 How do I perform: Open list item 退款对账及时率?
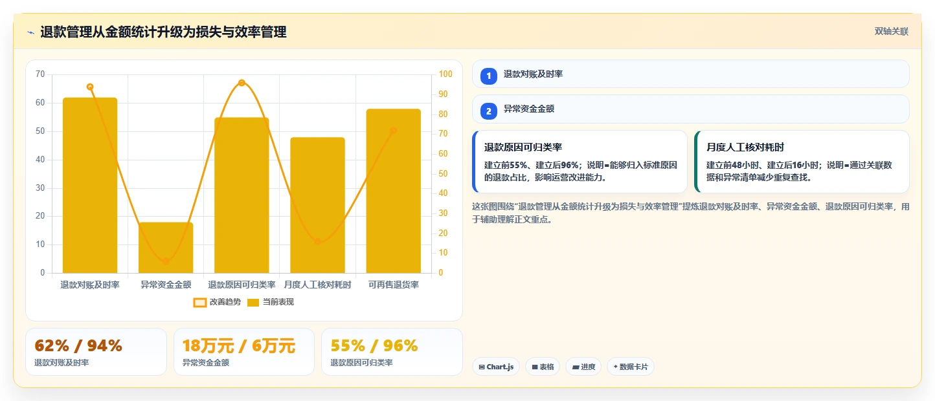click(x=691, y=74)
